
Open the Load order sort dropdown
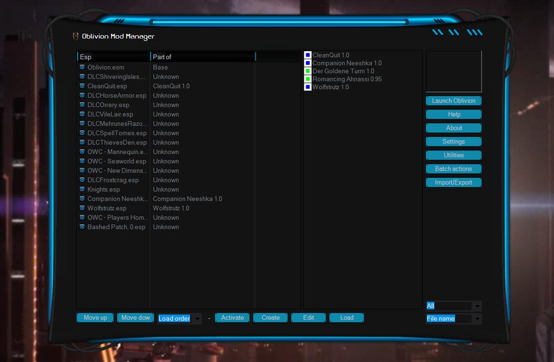[x=197, y=319]
